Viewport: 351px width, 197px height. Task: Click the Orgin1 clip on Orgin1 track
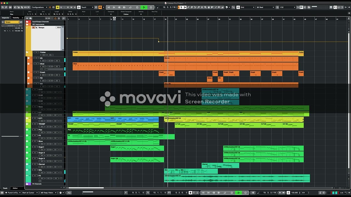point(137,148)
